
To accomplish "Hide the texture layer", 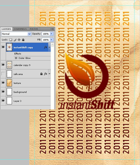I will [3, 83].
